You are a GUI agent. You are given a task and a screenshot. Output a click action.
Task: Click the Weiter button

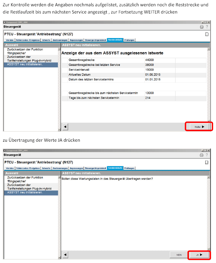tap(199, 127)
